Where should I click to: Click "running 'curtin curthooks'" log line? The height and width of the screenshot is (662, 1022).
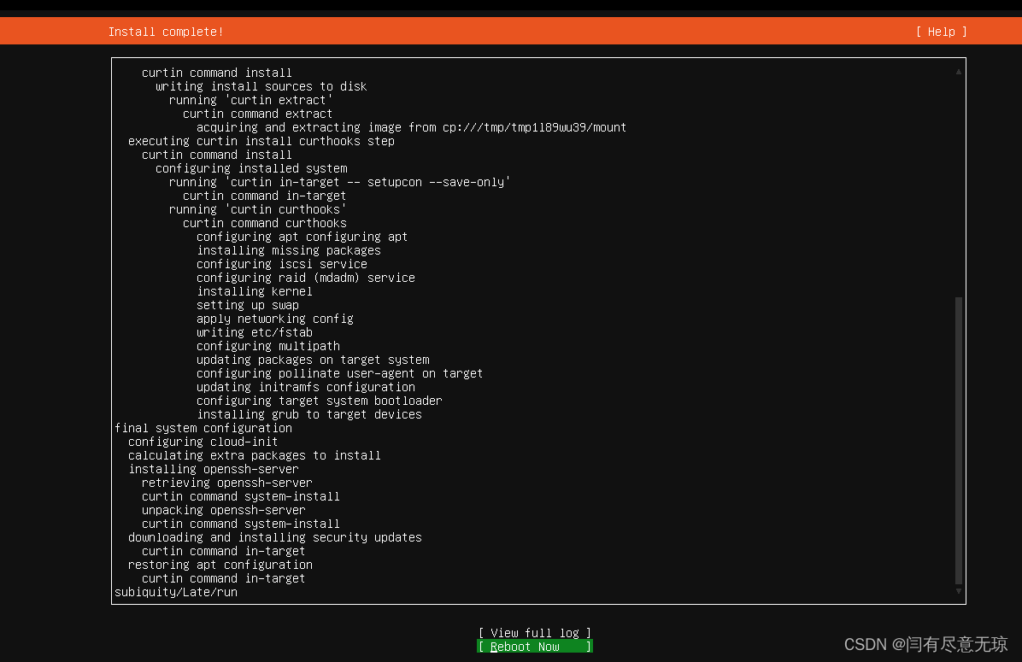tap(257, 208)
